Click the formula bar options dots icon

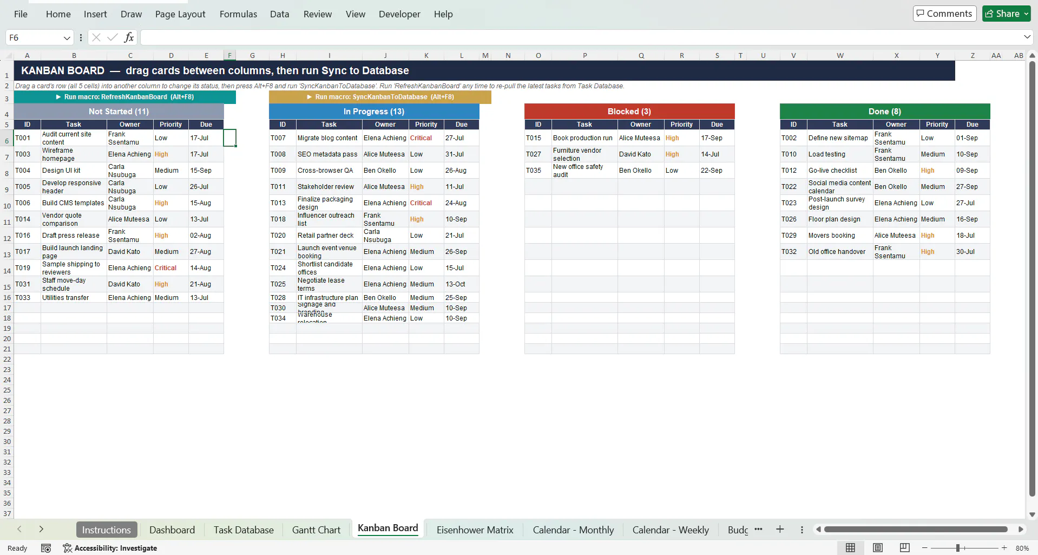click(81, 37)
